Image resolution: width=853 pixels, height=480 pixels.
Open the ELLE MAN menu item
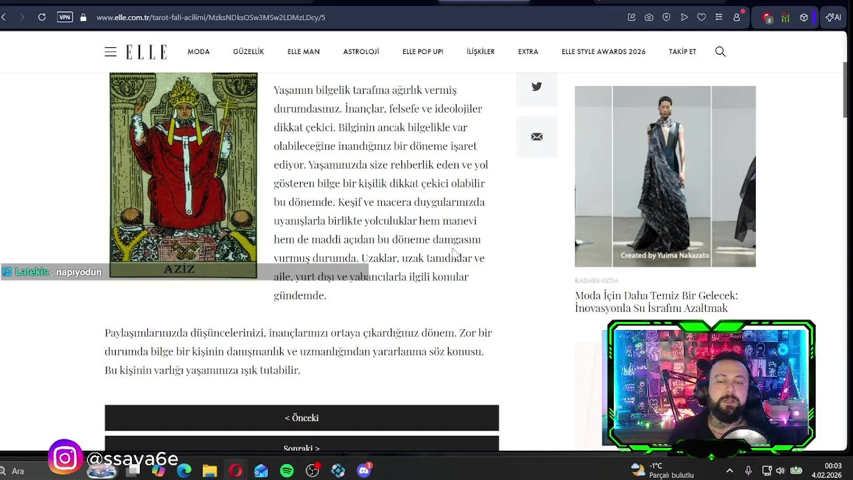tap(304, 51)
